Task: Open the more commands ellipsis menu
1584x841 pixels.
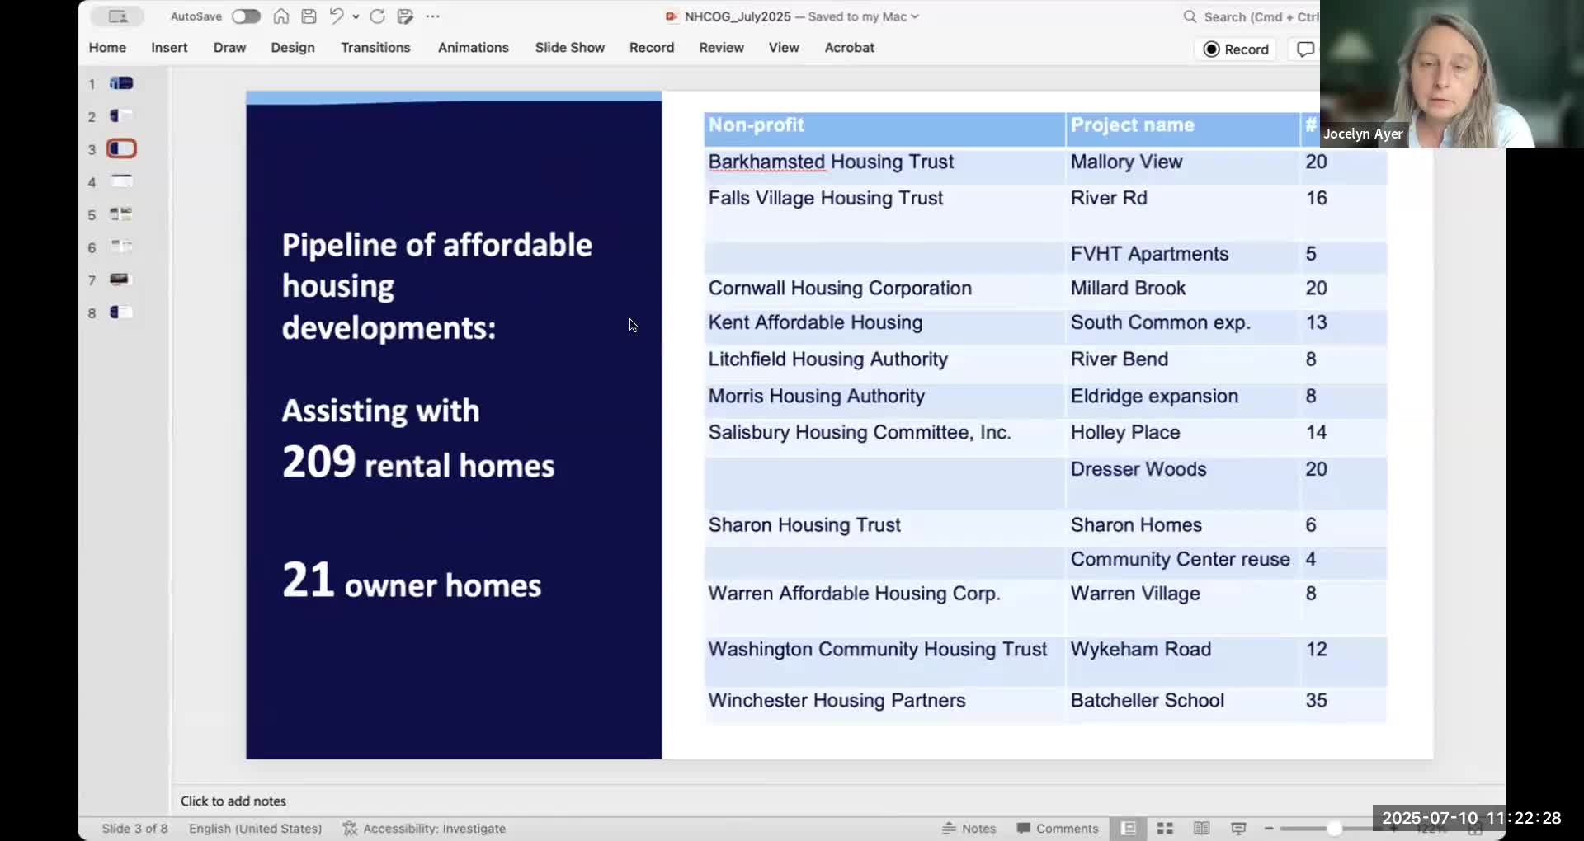Action: tap(433, 16)
